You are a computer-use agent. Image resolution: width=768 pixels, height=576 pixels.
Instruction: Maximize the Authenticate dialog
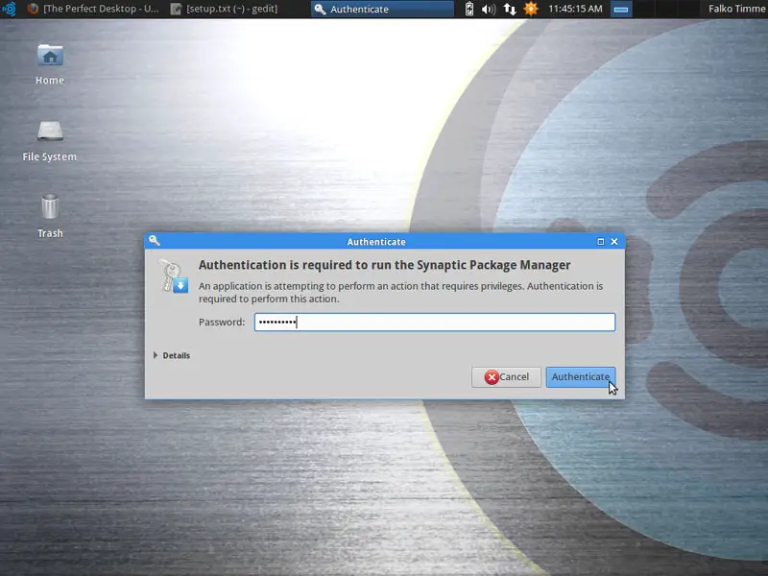click(601, 242)
